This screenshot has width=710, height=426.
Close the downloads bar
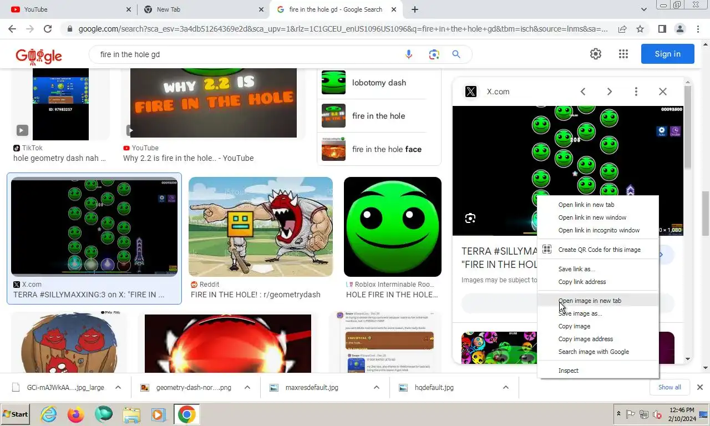tap(699, 387)
